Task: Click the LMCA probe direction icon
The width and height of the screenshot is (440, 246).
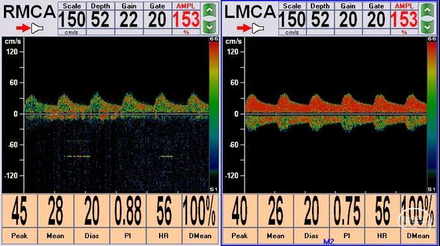Action: pos(258,28)
